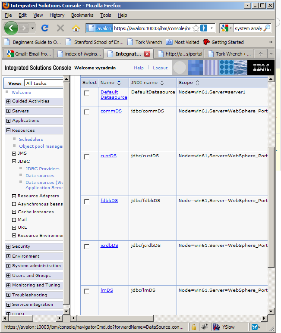Expand the Applications section
Screen dimensions: 281x333
pos(8,121)
